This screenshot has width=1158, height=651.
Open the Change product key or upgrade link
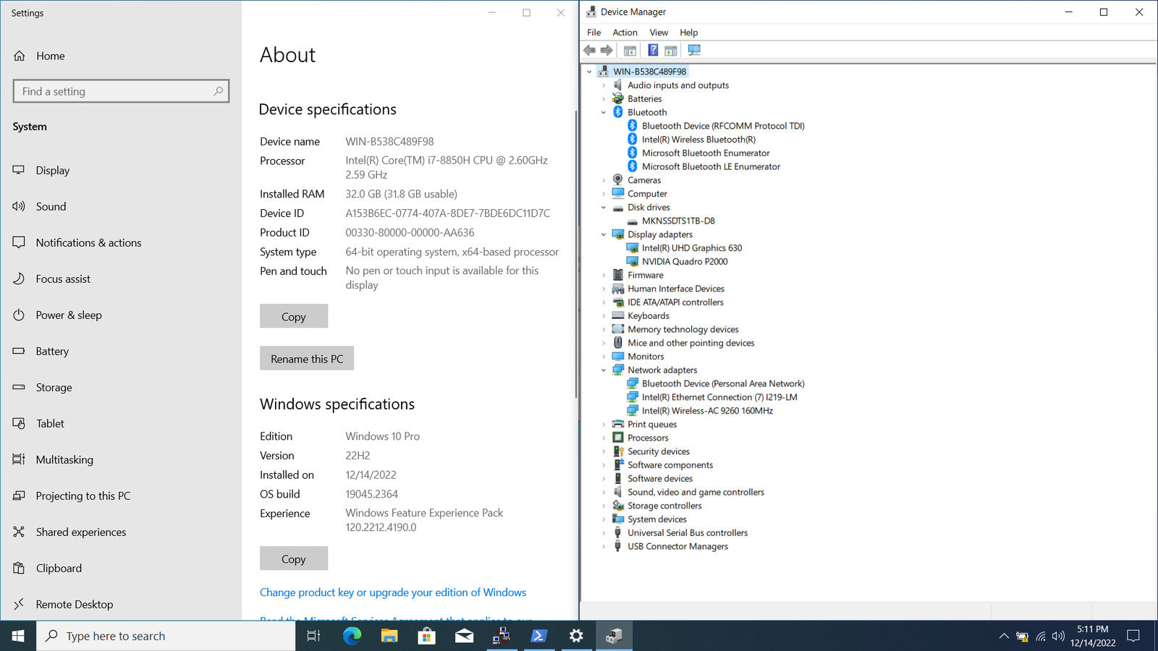click(392, 592)
